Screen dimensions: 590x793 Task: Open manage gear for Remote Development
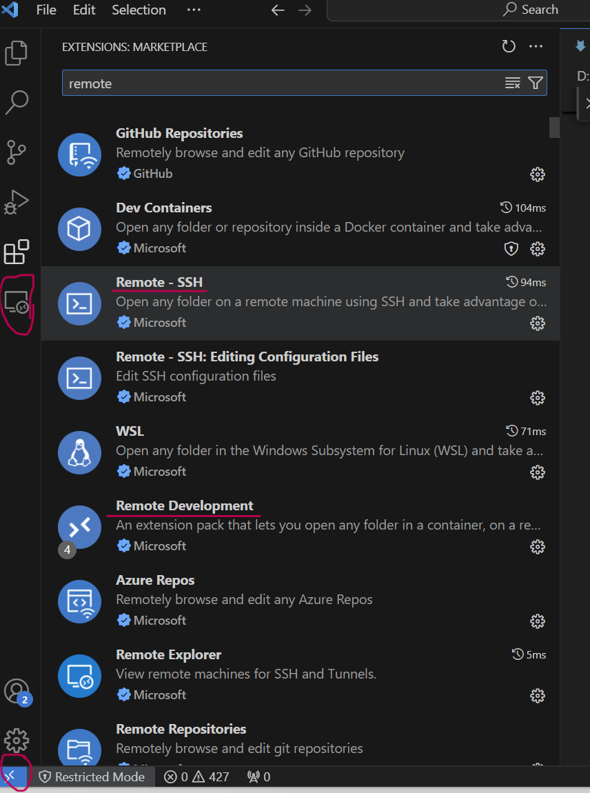coord(538,547)
